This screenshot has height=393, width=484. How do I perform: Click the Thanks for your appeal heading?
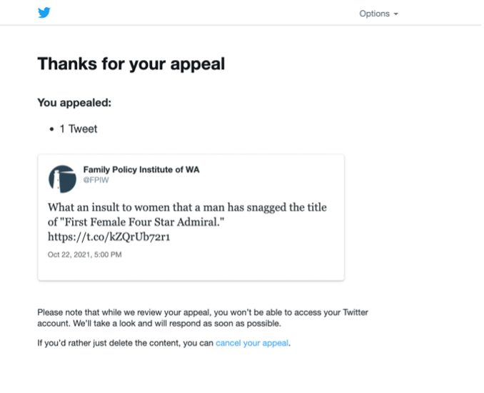click(x=131, y=64)
